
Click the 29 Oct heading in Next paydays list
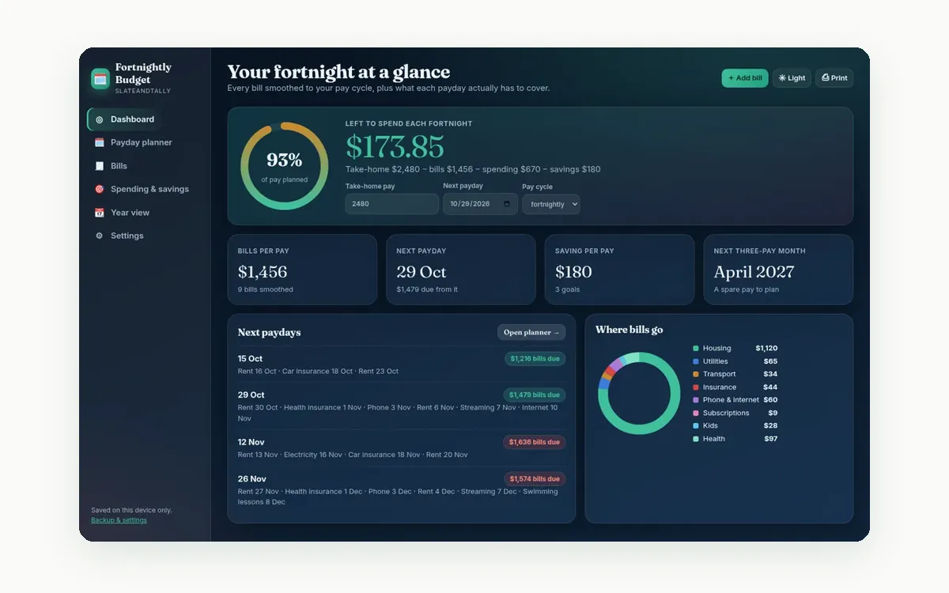click(251, 395)
